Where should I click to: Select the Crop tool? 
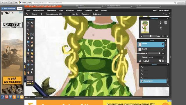[28, 23]
